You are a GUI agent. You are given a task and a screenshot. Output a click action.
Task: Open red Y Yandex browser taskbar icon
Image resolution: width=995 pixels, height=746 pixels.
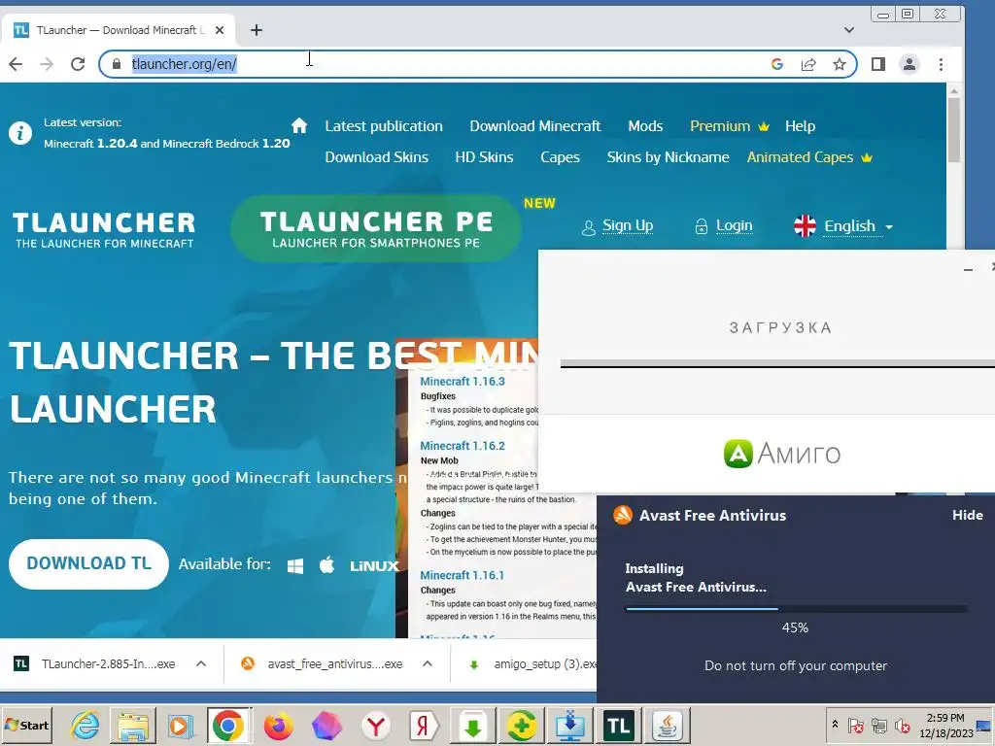[376, 725]
